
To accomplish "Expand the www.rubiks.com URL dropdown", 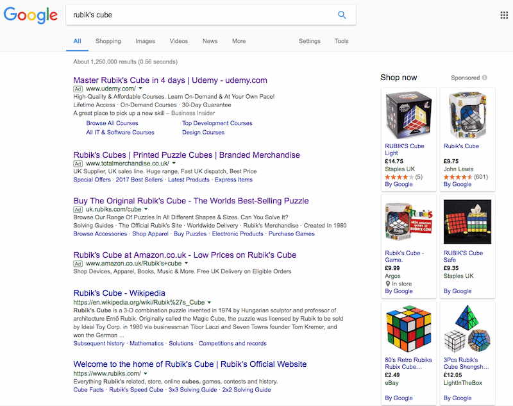I will click(x=146, y=373).
